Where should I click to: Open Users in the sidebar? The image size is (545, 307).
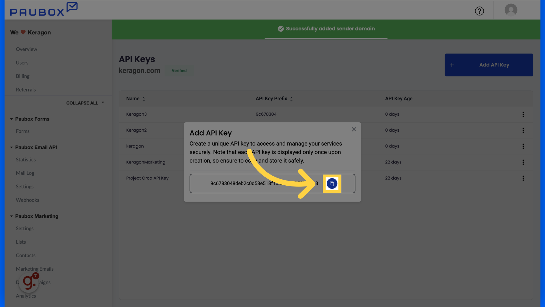pyautogui.click(x=22, y=63)
